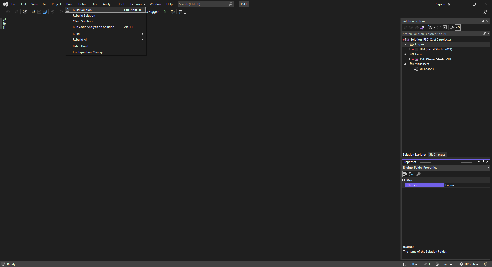Image resolution: width=492 pixels, height=267 pixels.
Task: Click the wrench Properties icon in Solution Explorer
Action: (452, 27)
